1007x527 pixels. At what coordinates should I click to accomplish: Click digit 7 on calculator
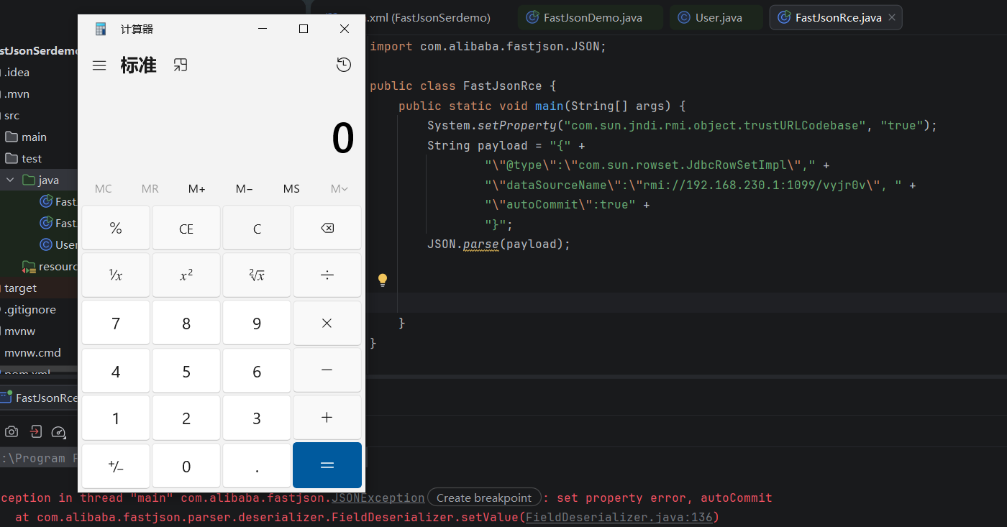tap(116, 323)
